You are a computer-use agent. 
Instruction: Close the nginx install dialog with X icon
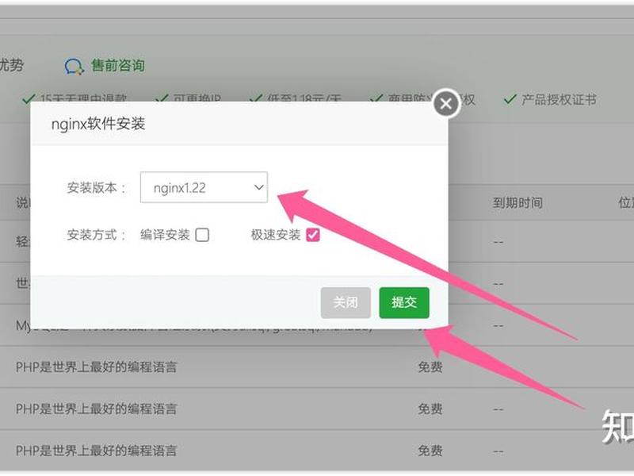tap(446, 104)
